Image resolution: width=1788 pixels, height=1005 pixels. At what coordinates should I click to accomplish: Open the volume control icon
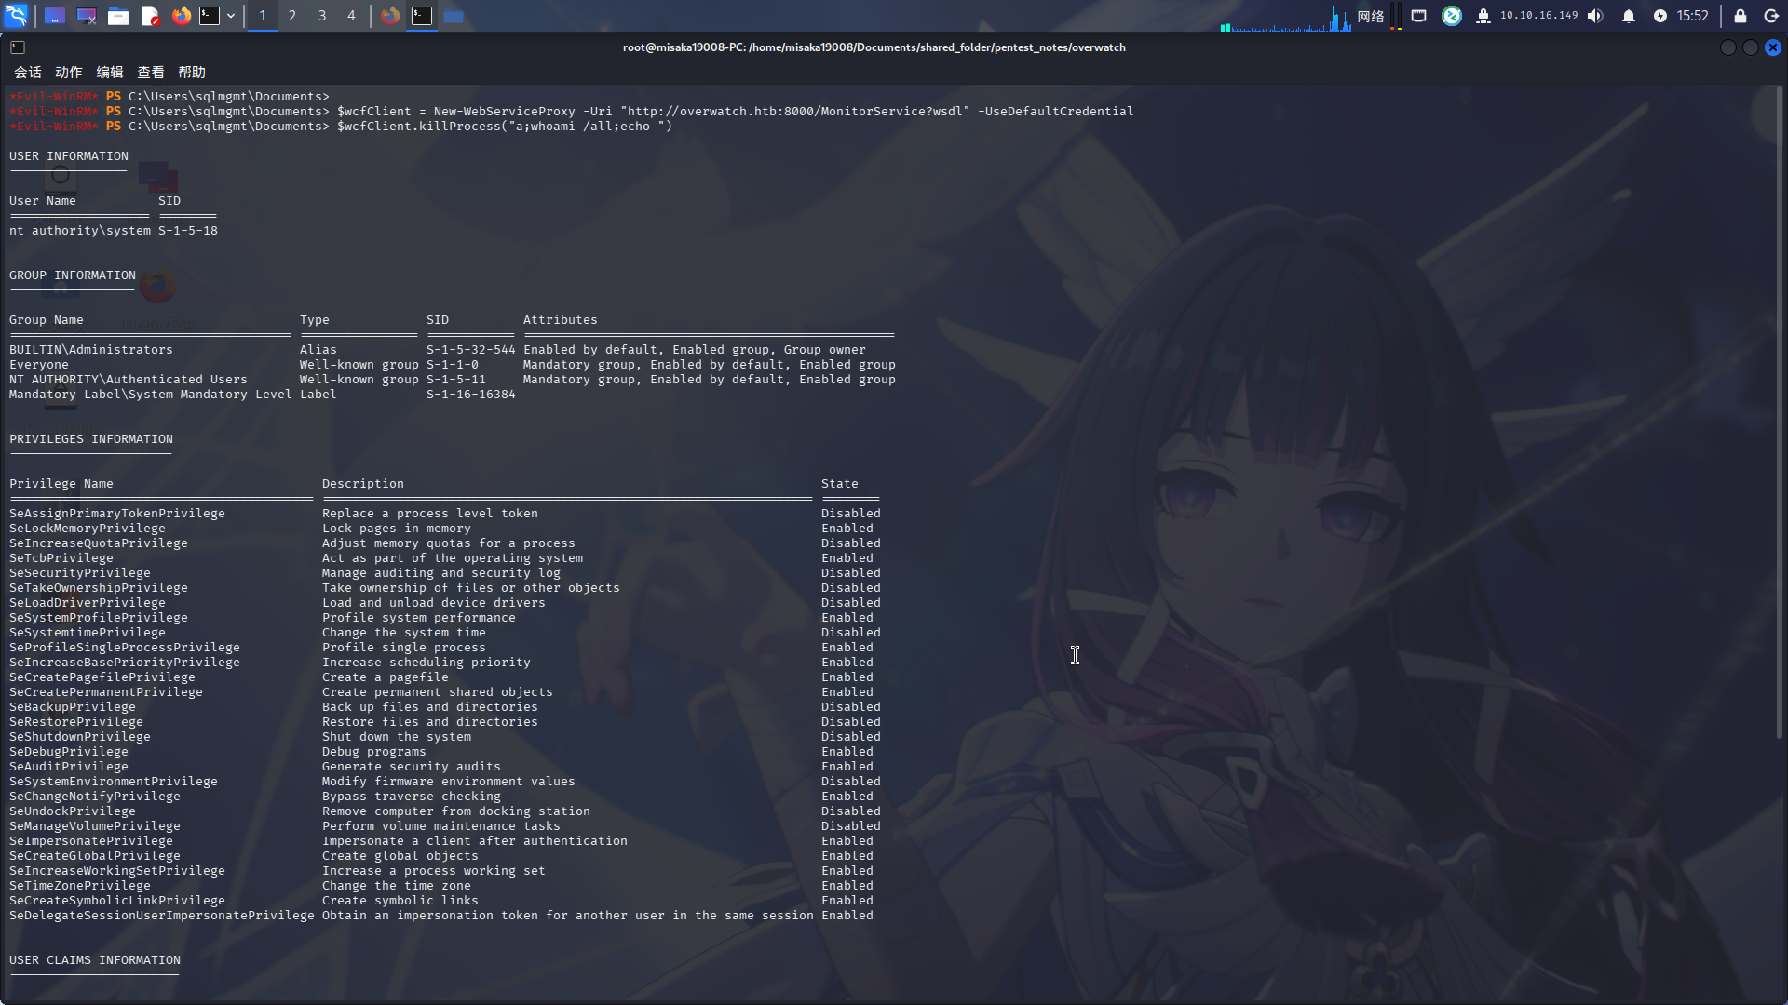point(1595,16)
